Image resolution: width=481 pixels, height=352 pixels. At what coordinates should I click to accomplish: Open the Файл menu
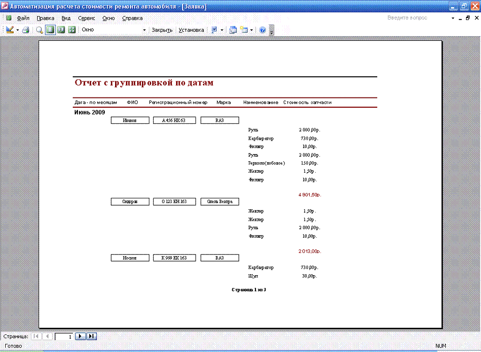[x=23, y=18]
